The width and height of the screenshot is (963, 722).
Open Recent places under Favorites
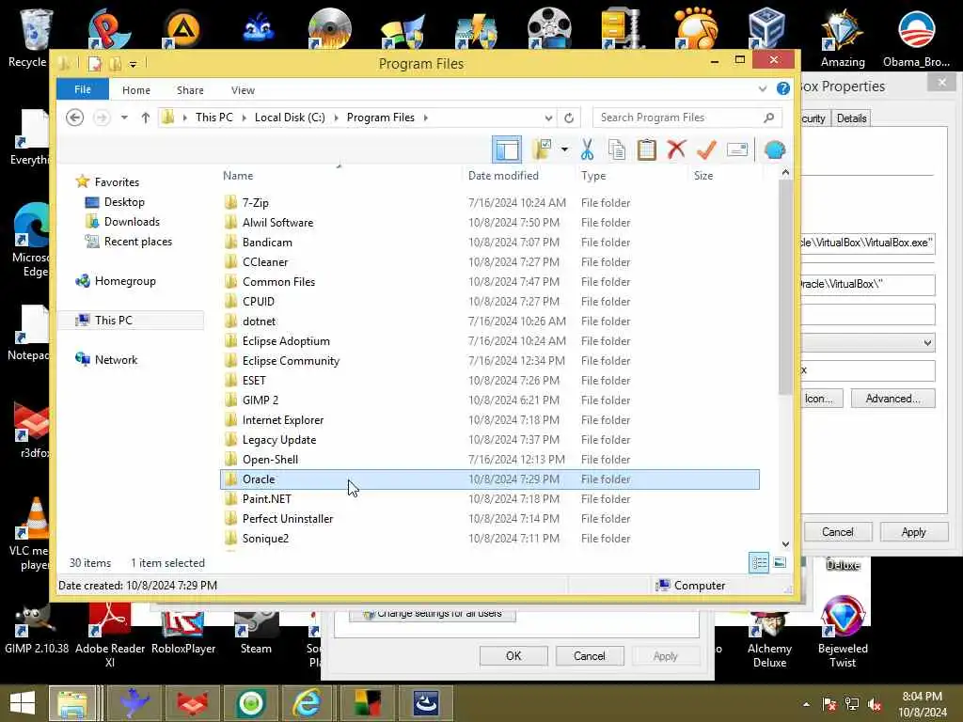(137, 242)
